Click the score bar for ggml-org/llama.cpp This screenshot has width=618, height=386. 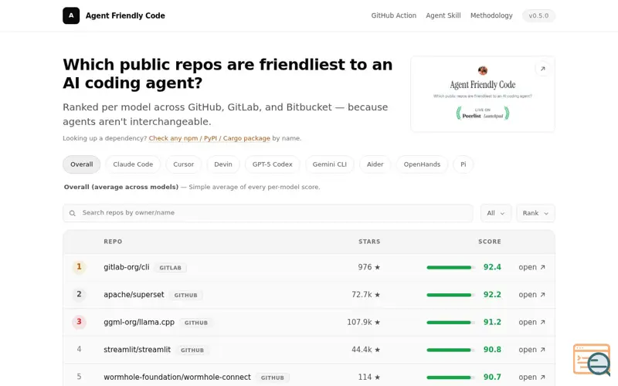point(450,323)
